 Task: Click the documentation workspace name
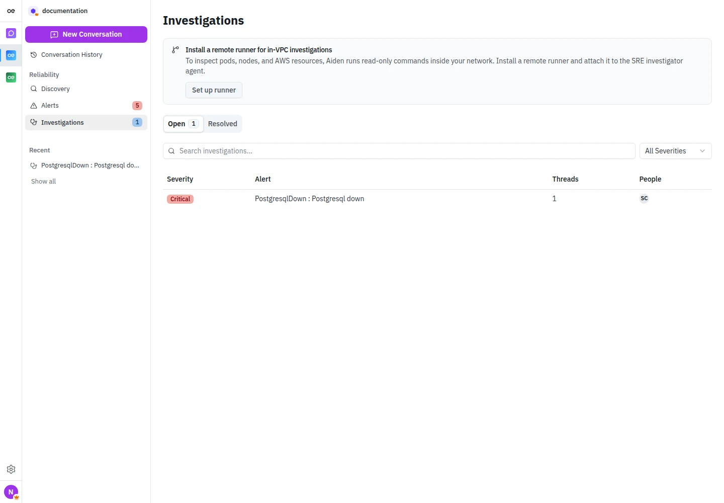[x=65, y=11]
